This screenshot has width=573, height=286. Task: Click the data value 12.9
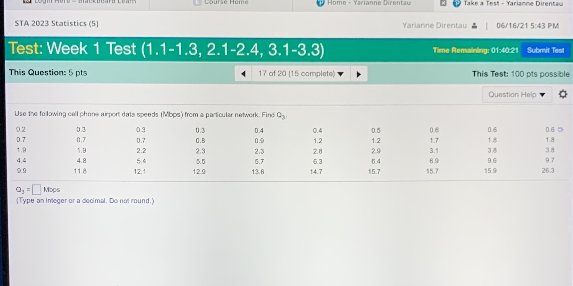[x=199, y=172]
